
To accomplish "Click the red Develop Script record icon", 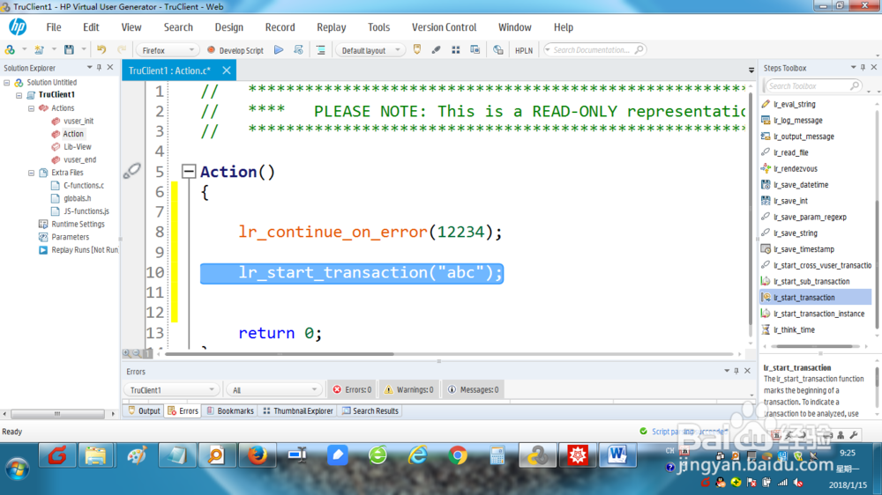I will (211, 50).
